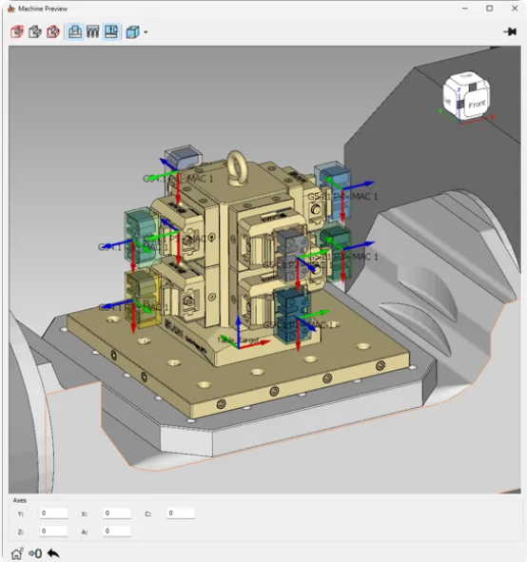Select the G54.1 P4 - MAC 1 label
Image resolution: width=527 pixels, height=562 pixels.
[x=342, y=197]
